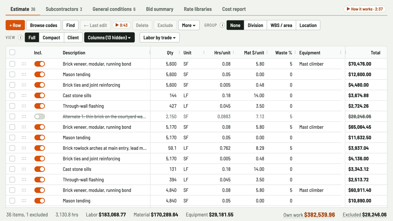The width and height of the screenshot is (393, 221).
Task: Click drag handle of Brick ties 5,600 row
Action: point(24,85)
